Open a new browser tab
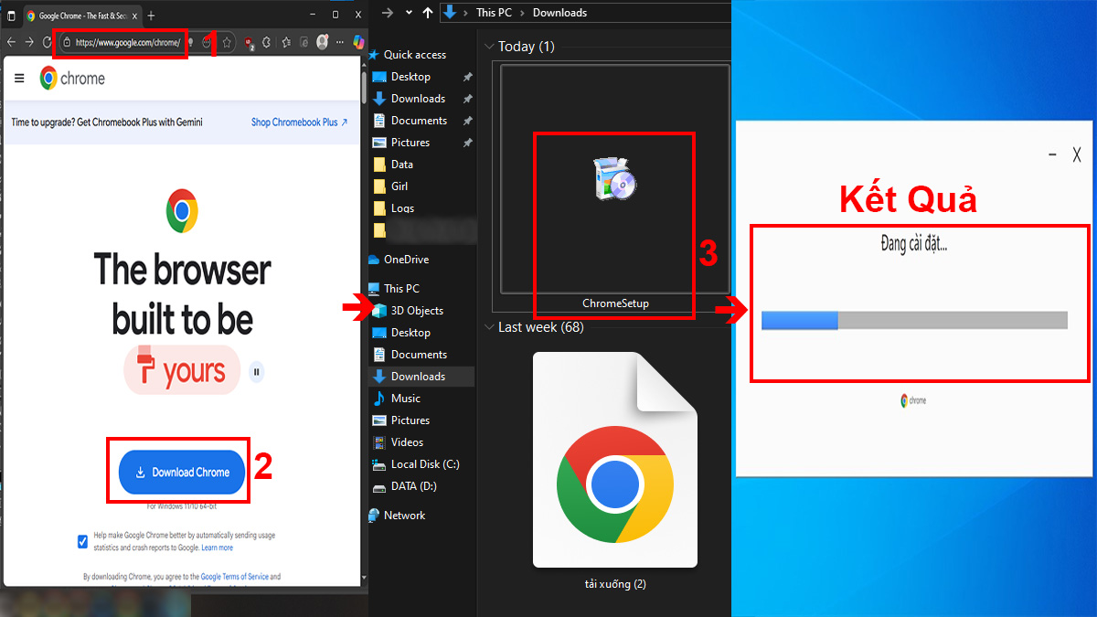Viewport: 1097px width, 617px height. (151, 16)
